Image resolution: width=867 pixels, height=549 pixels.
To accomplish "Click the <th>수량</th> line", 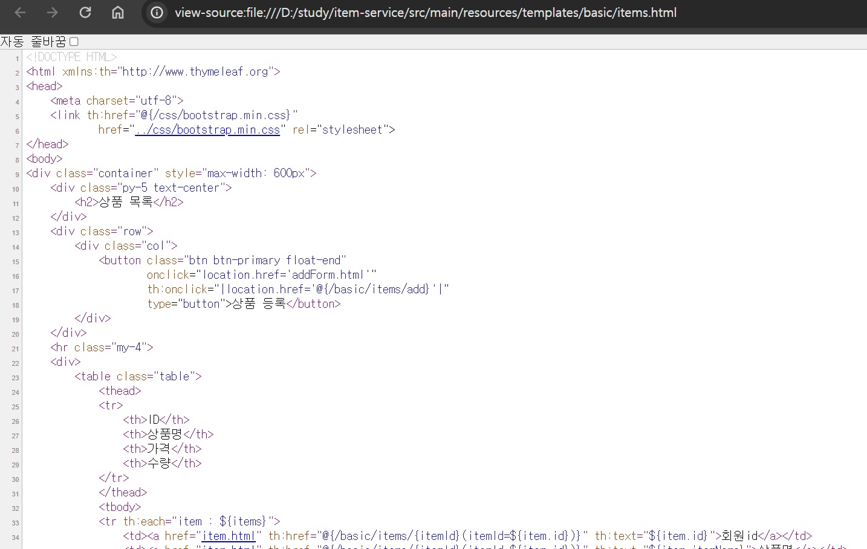I will [162, 464].
